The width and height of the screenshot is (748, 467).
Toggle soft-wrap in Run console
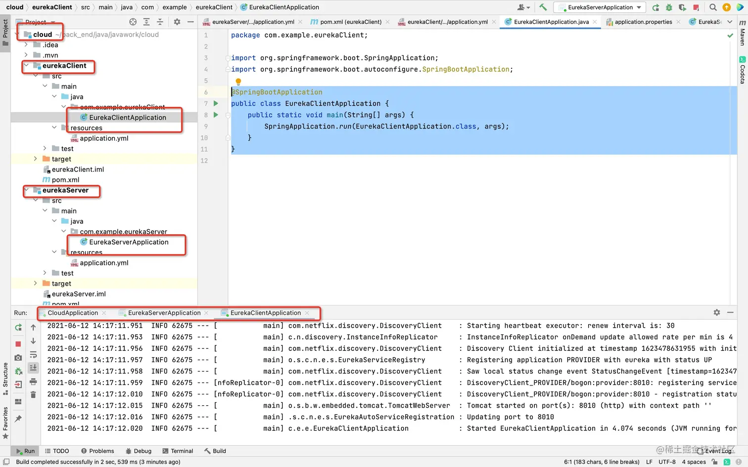point(33,355)
